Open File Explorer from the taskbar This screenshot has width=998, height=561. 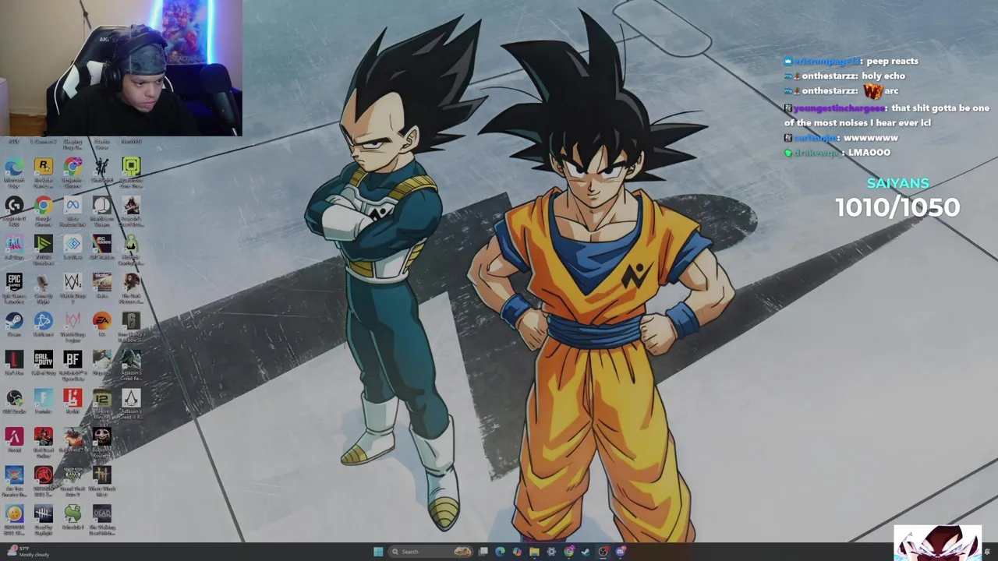[534, 552]
